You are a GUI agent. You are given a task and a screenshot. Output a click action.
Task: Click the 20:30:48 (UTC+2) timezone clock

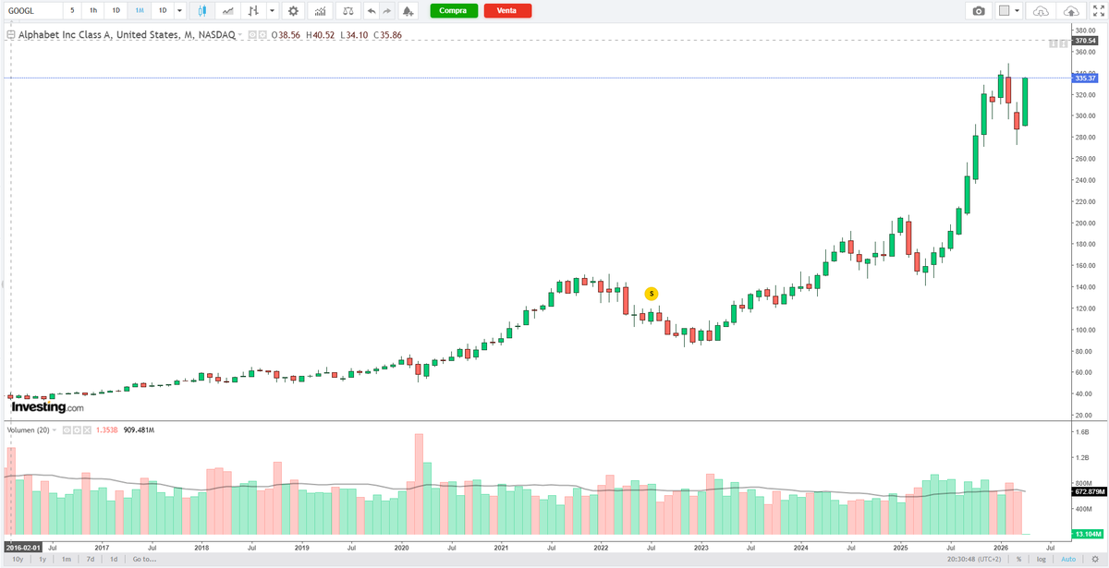976,559
